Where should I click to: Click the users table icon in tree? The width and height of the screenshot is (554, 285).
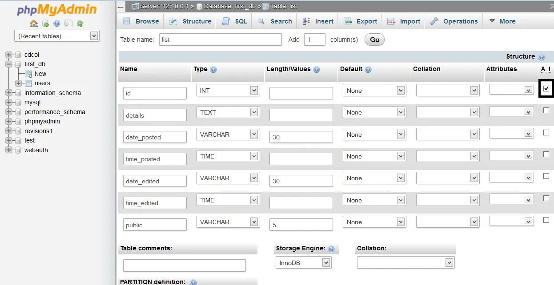coord(28,83)
